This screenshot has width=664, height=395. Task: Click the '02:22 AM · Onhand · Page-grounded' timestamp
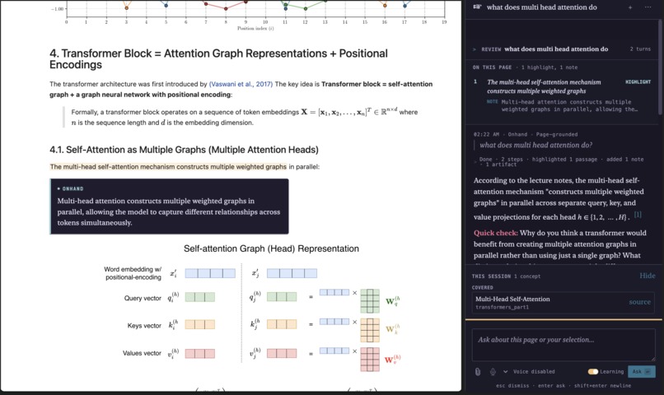pos(526,134)
